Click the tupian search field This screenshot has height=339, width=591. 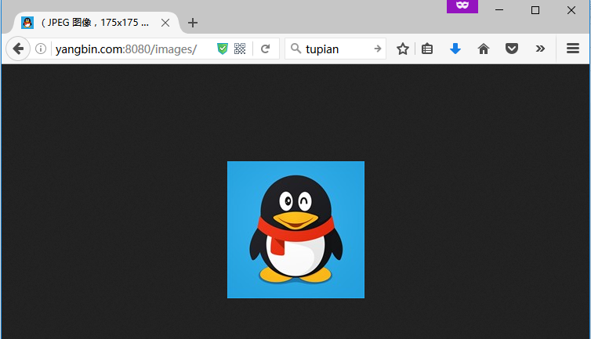[x=337, y=49]
